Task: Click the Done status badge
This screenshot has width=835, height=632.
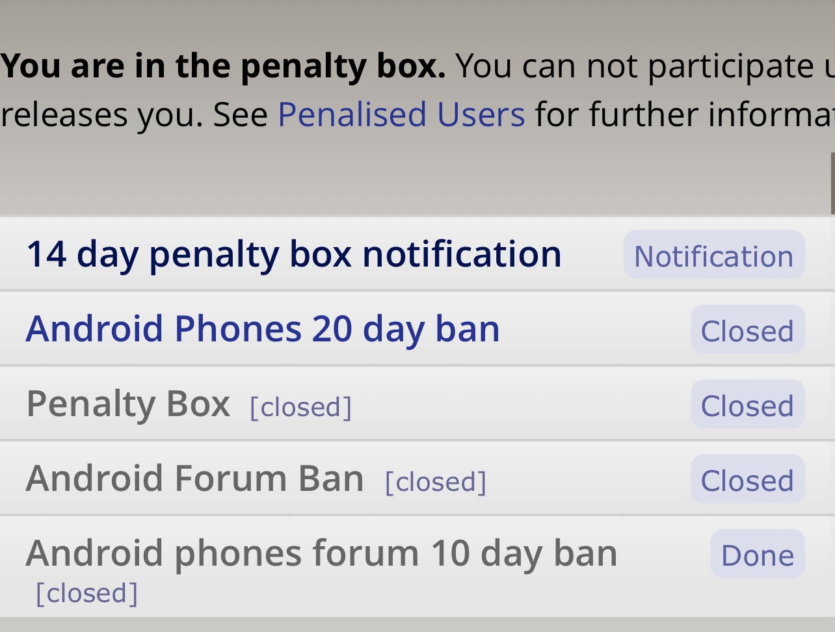Action: (758, 554)
